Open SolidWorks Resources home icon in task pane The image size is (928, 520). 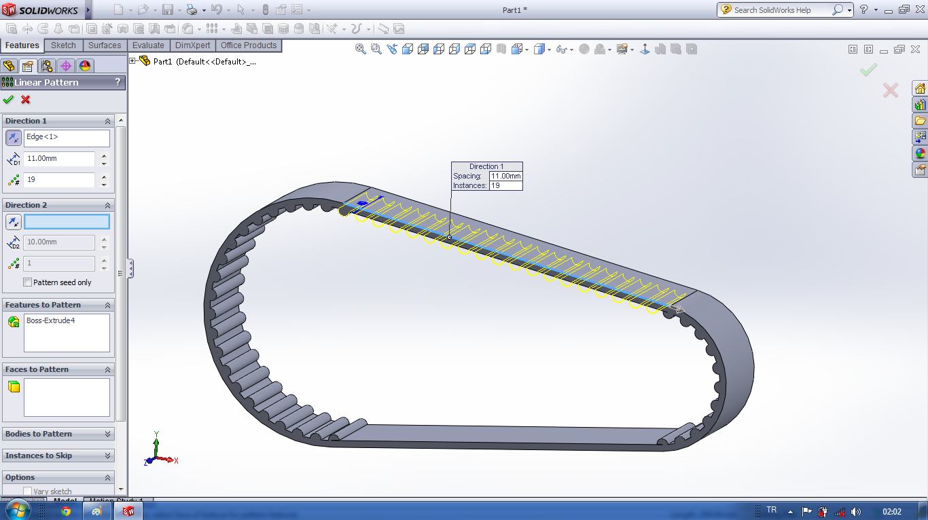[920, 89]
